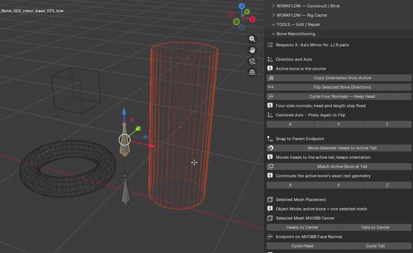Click Cycle Four Normals — Keep Head
This screenshot has width=413, height=253.
coord(339,96)
